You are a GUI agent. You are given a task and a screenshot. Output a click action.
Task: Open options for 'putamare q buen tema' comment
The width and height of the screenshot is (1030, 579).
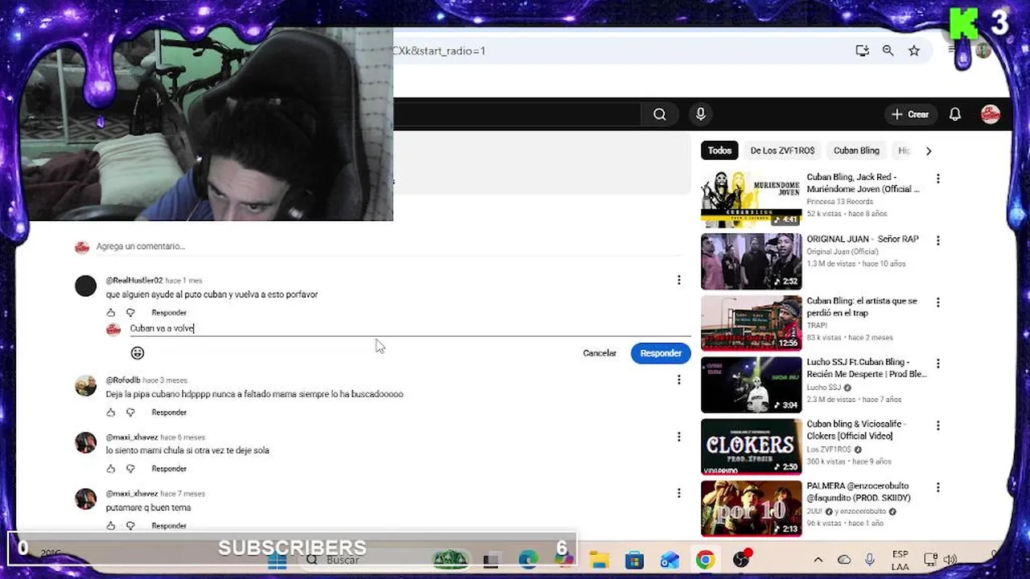point(678,493)
